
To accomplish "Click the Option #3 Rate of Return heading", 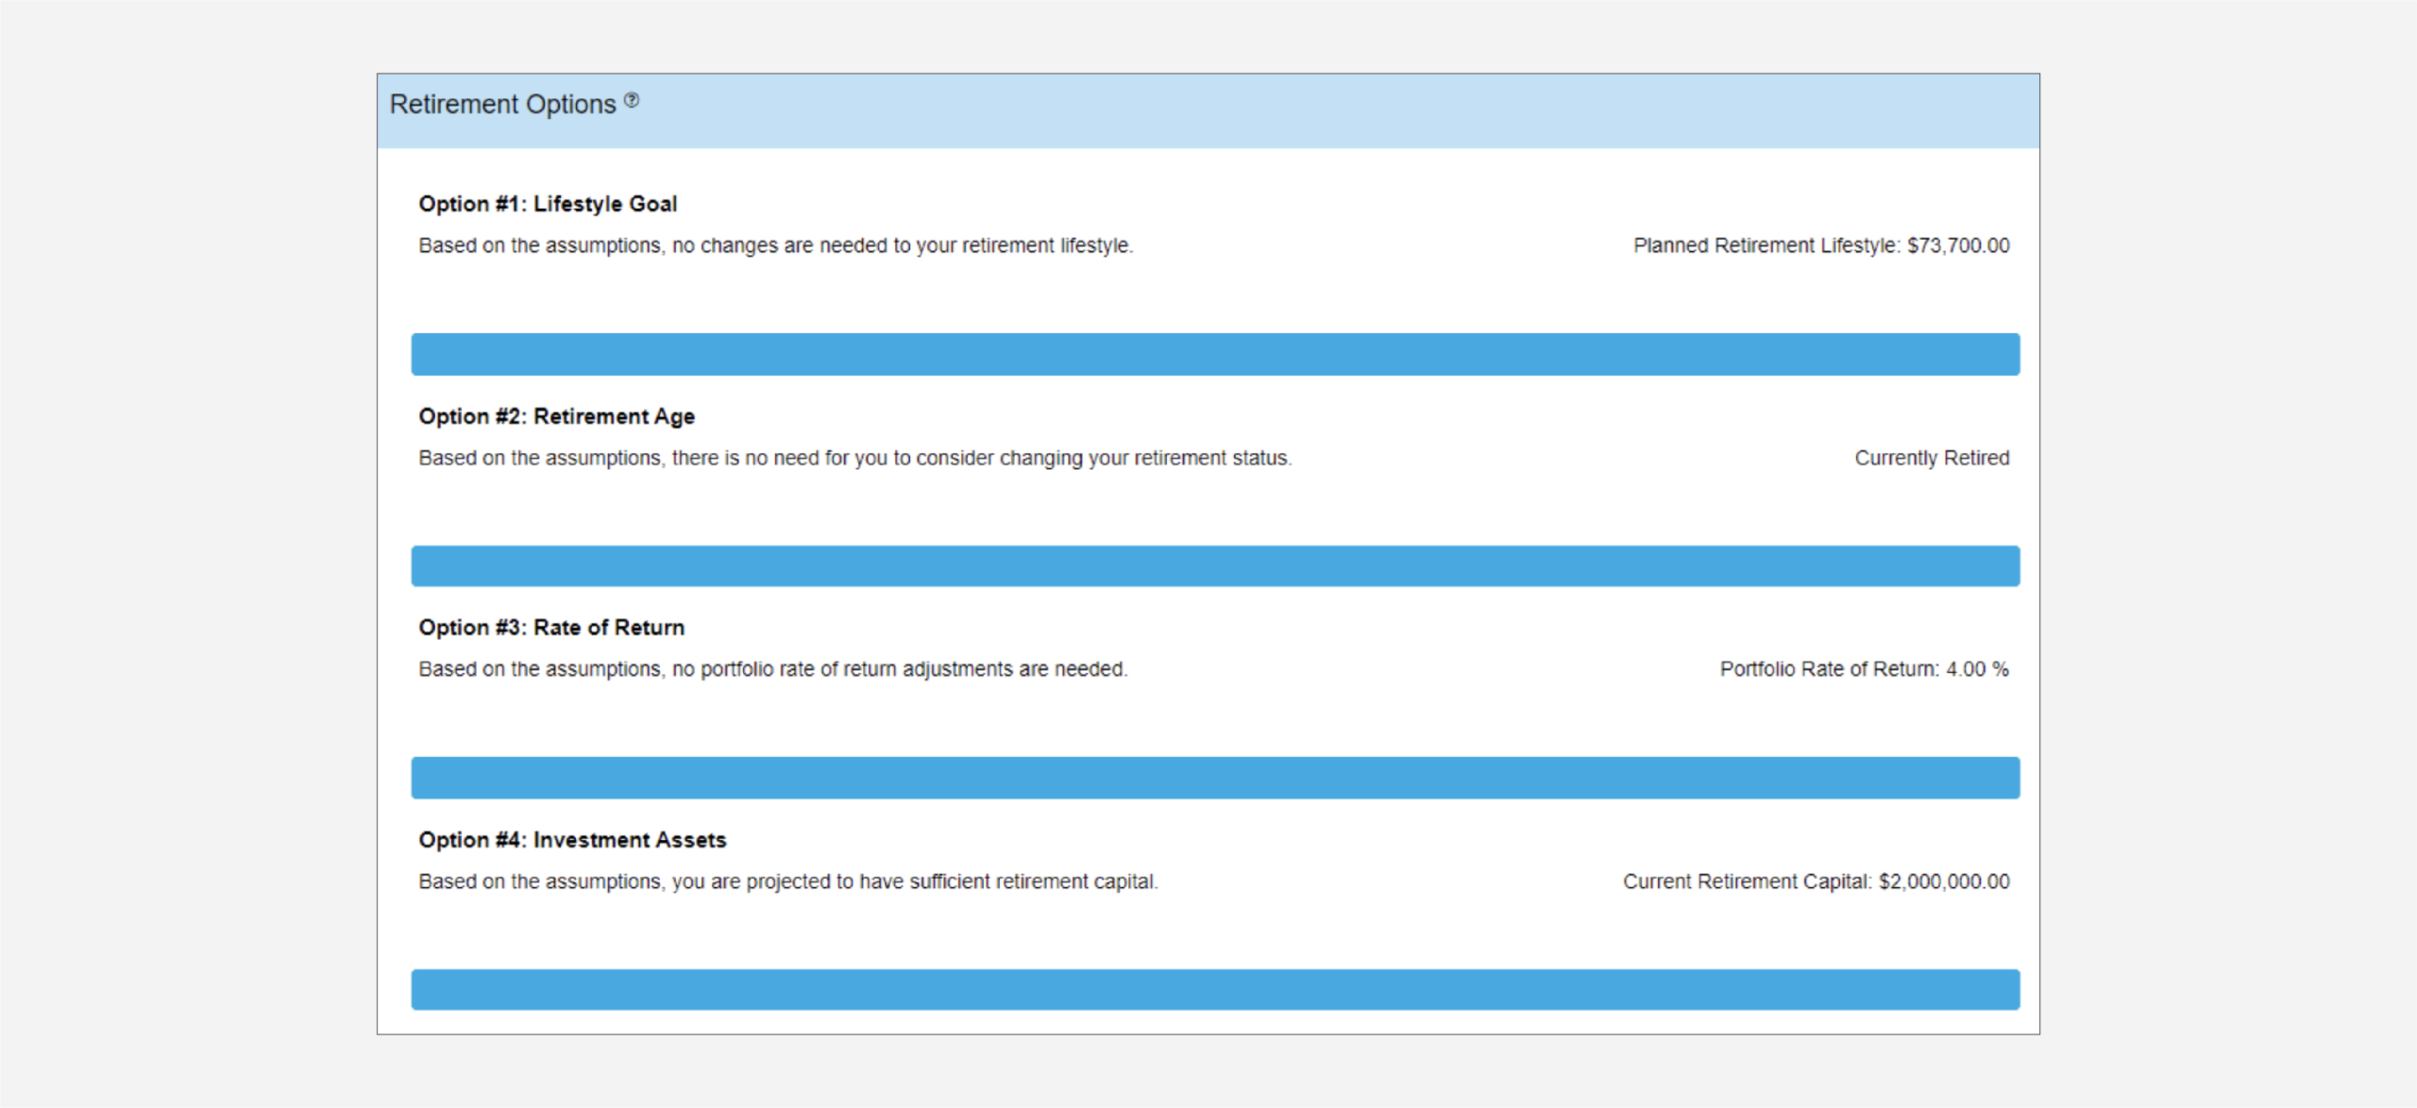I will coord(551,628).
